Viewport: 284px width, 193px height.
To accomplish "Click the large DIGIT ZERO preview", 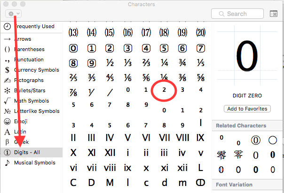I will coord(247,56).
